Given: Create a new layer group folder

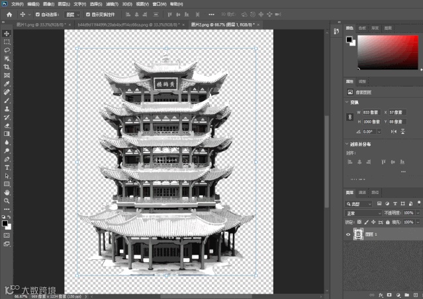Looking at the screenshot, I should pyautogui.click(x=406, y=295).
